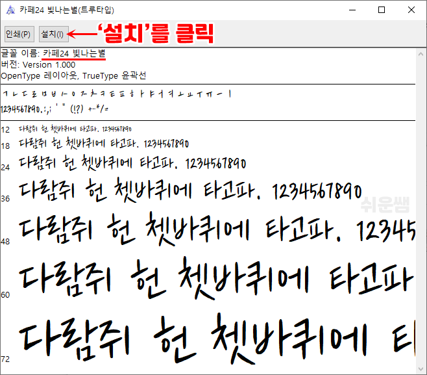
Task: Maximize the font preview window
Action: pos(382,10)
